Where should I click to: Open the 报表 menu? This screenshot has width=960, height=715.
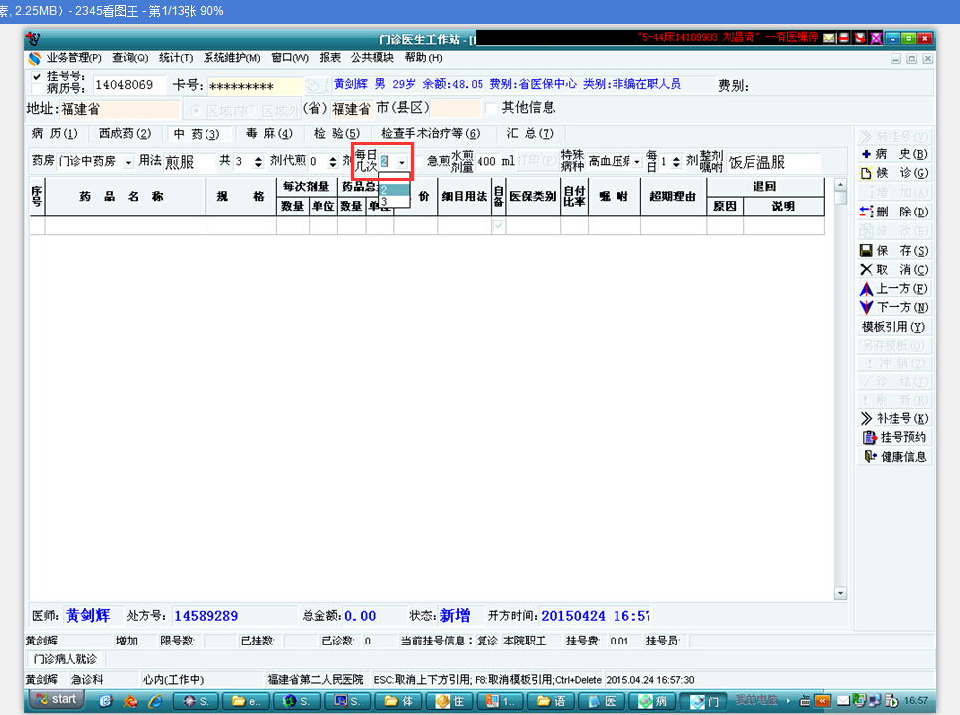330,58
